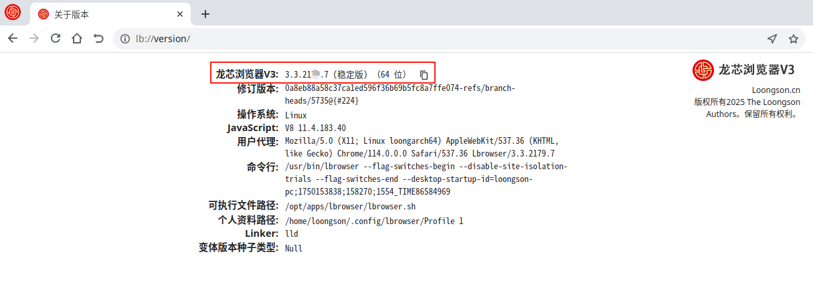
Task: Select the 关于版本 tab
Action: click(x=110, y=13)
